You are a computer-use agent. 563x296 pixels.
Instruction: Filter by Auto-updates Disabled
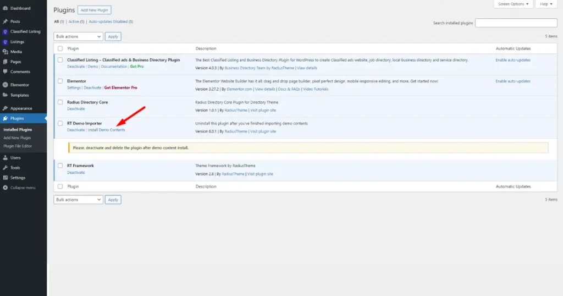pyautogui.click(x=108, y=21)
